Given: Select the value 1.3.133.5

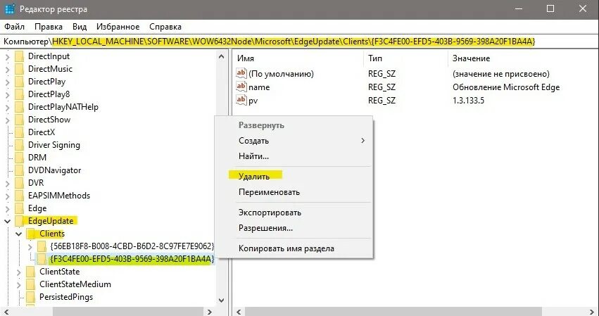Looking at the screenshot, I should click(468, 101).
